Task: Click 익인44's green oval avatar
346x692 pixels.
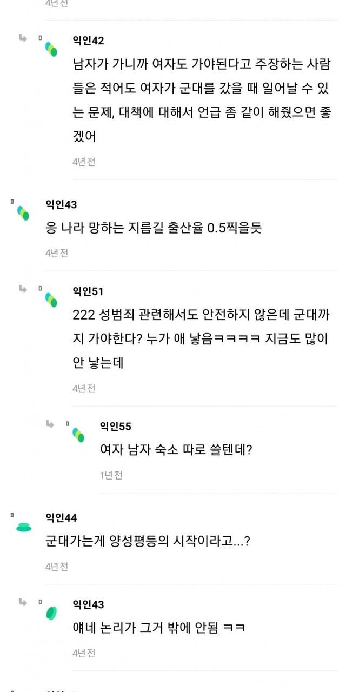Action: pyautogui.click(x=24, y=527)
